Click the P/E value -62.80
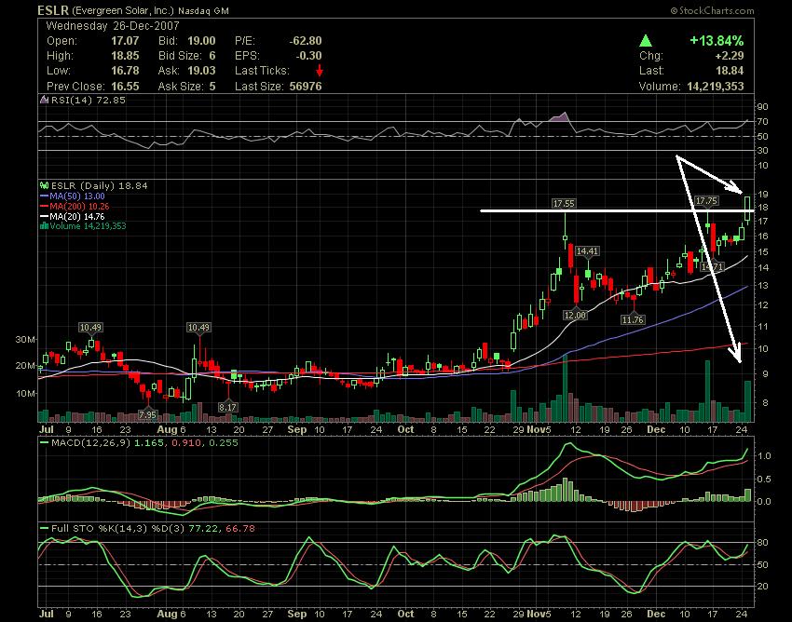The height and width of the screenshot is (622, 792). coord(305,41)
